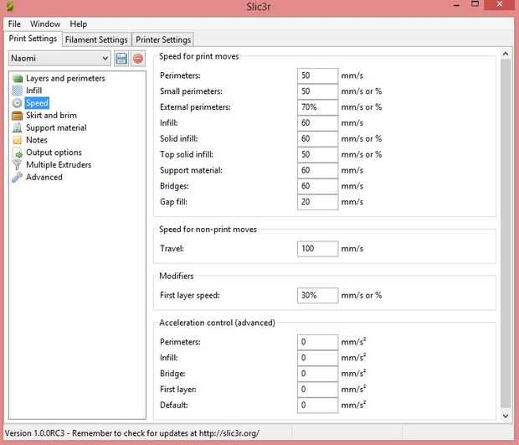Close the Slic3r window

pos(500,5)
